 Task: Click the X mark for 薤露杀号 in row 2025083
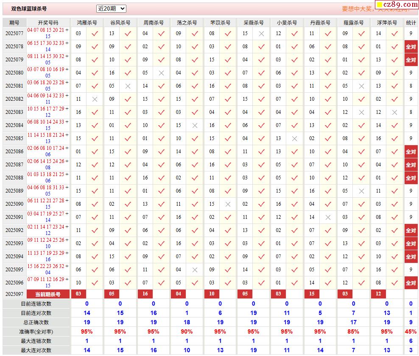point(361,112)
